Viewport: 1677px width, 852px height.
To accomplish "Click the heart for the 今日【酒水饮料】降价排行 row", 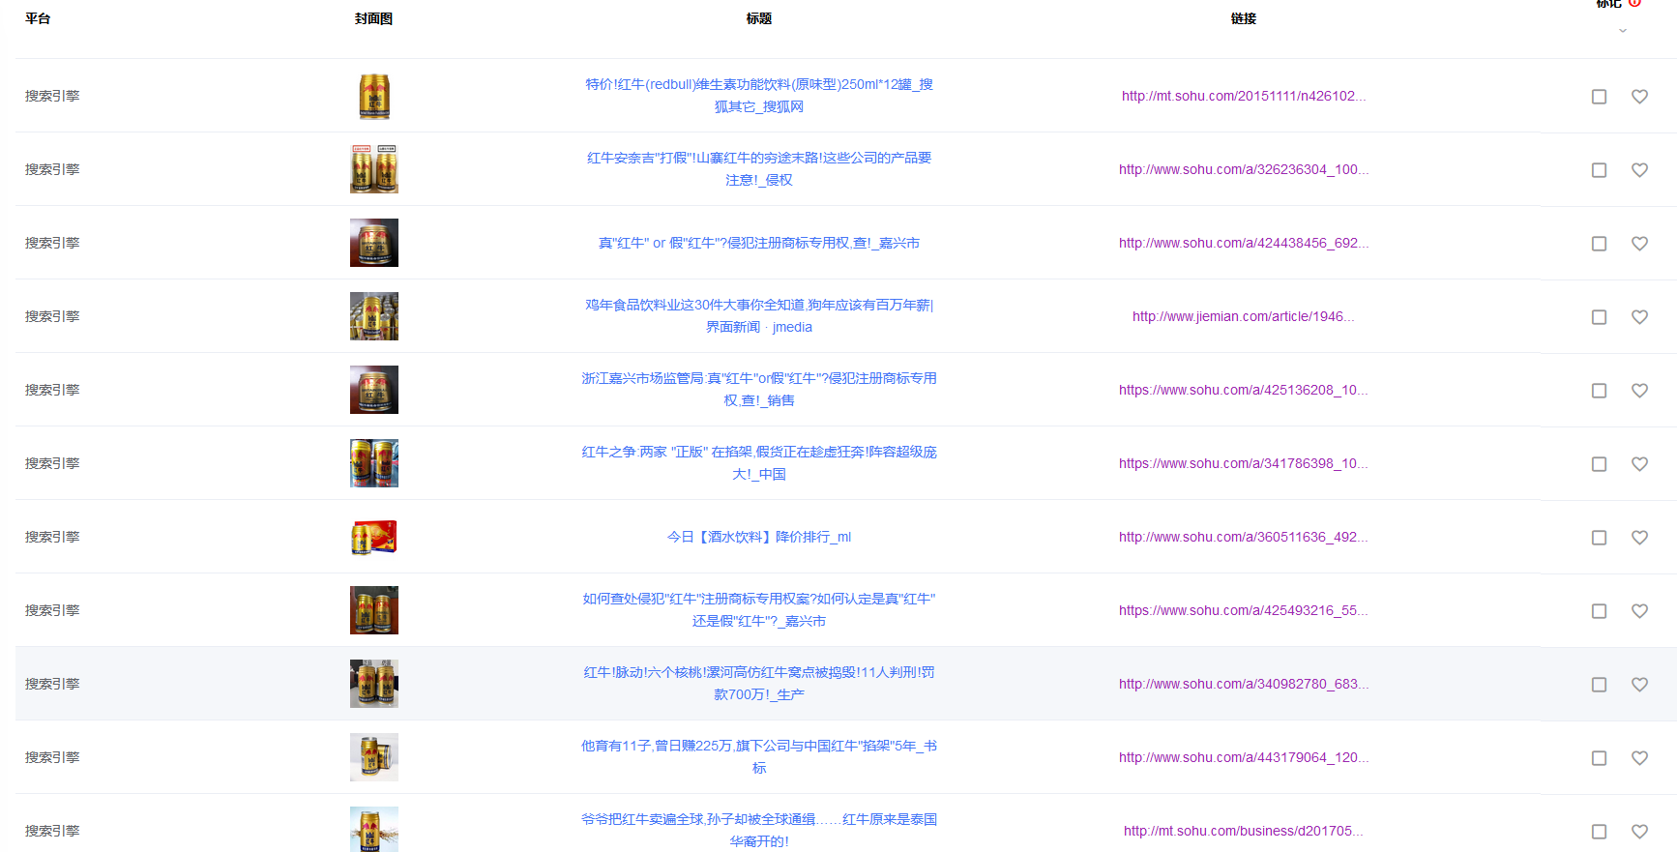I will tap(1639, 538).
